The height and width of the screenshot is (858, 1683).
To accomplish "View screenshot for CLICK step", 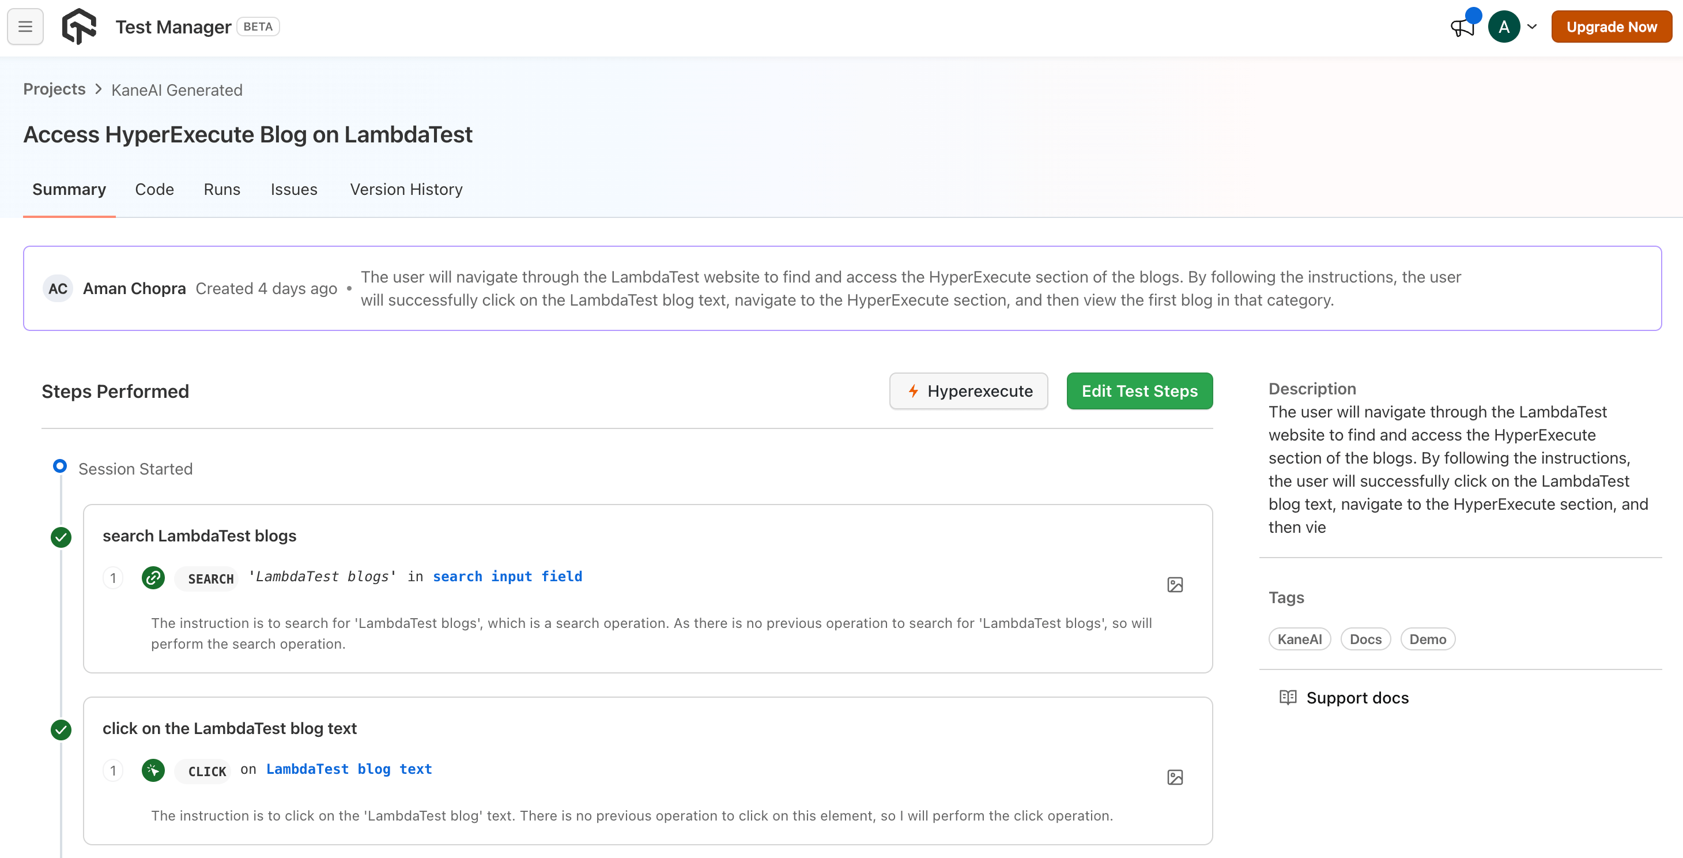I will click(x=1175, y=778).
